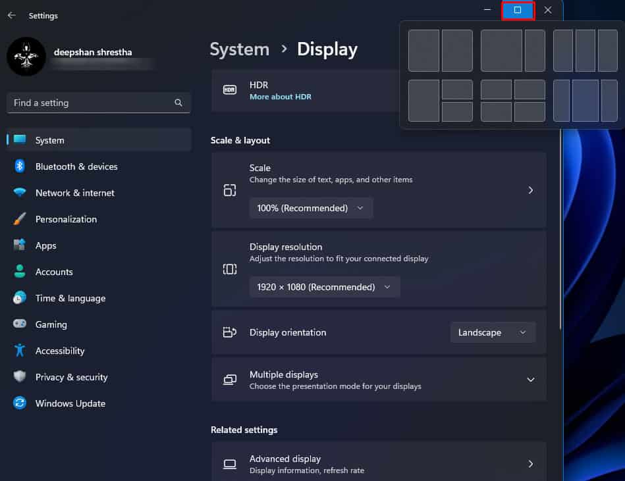Open Time & language settings

click(99, 297)
